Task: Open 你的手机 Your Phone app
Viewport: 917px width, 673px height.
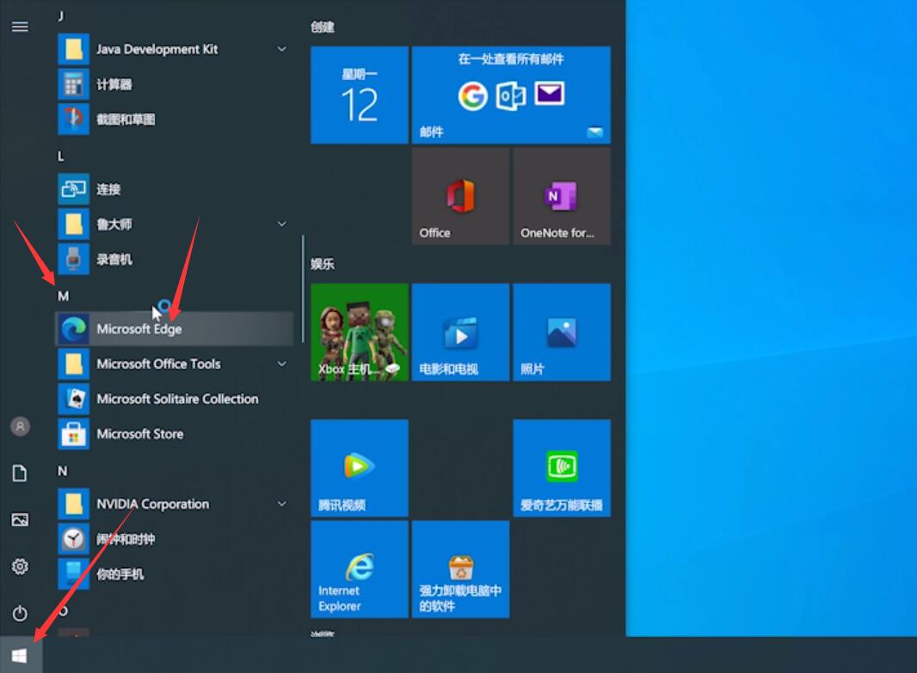Action: point(175,573)
